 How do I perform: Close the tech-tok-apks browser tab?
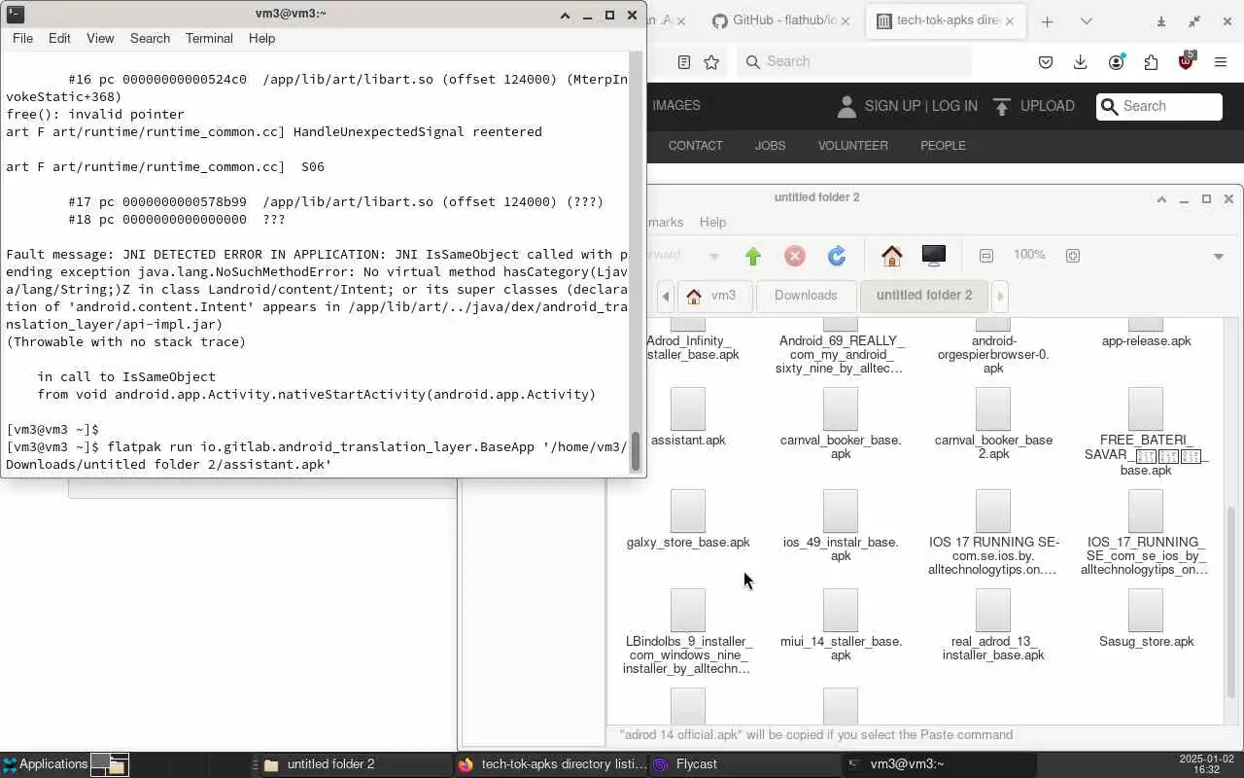pyautogui.click(x=1010, y=20)
